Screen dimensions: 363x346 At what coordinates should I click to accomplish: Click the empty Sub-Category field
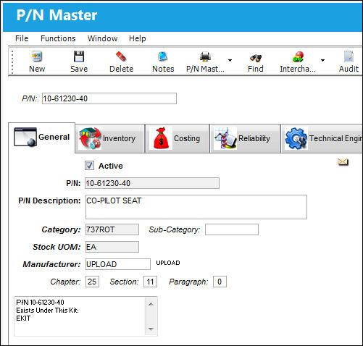[232, 229]
